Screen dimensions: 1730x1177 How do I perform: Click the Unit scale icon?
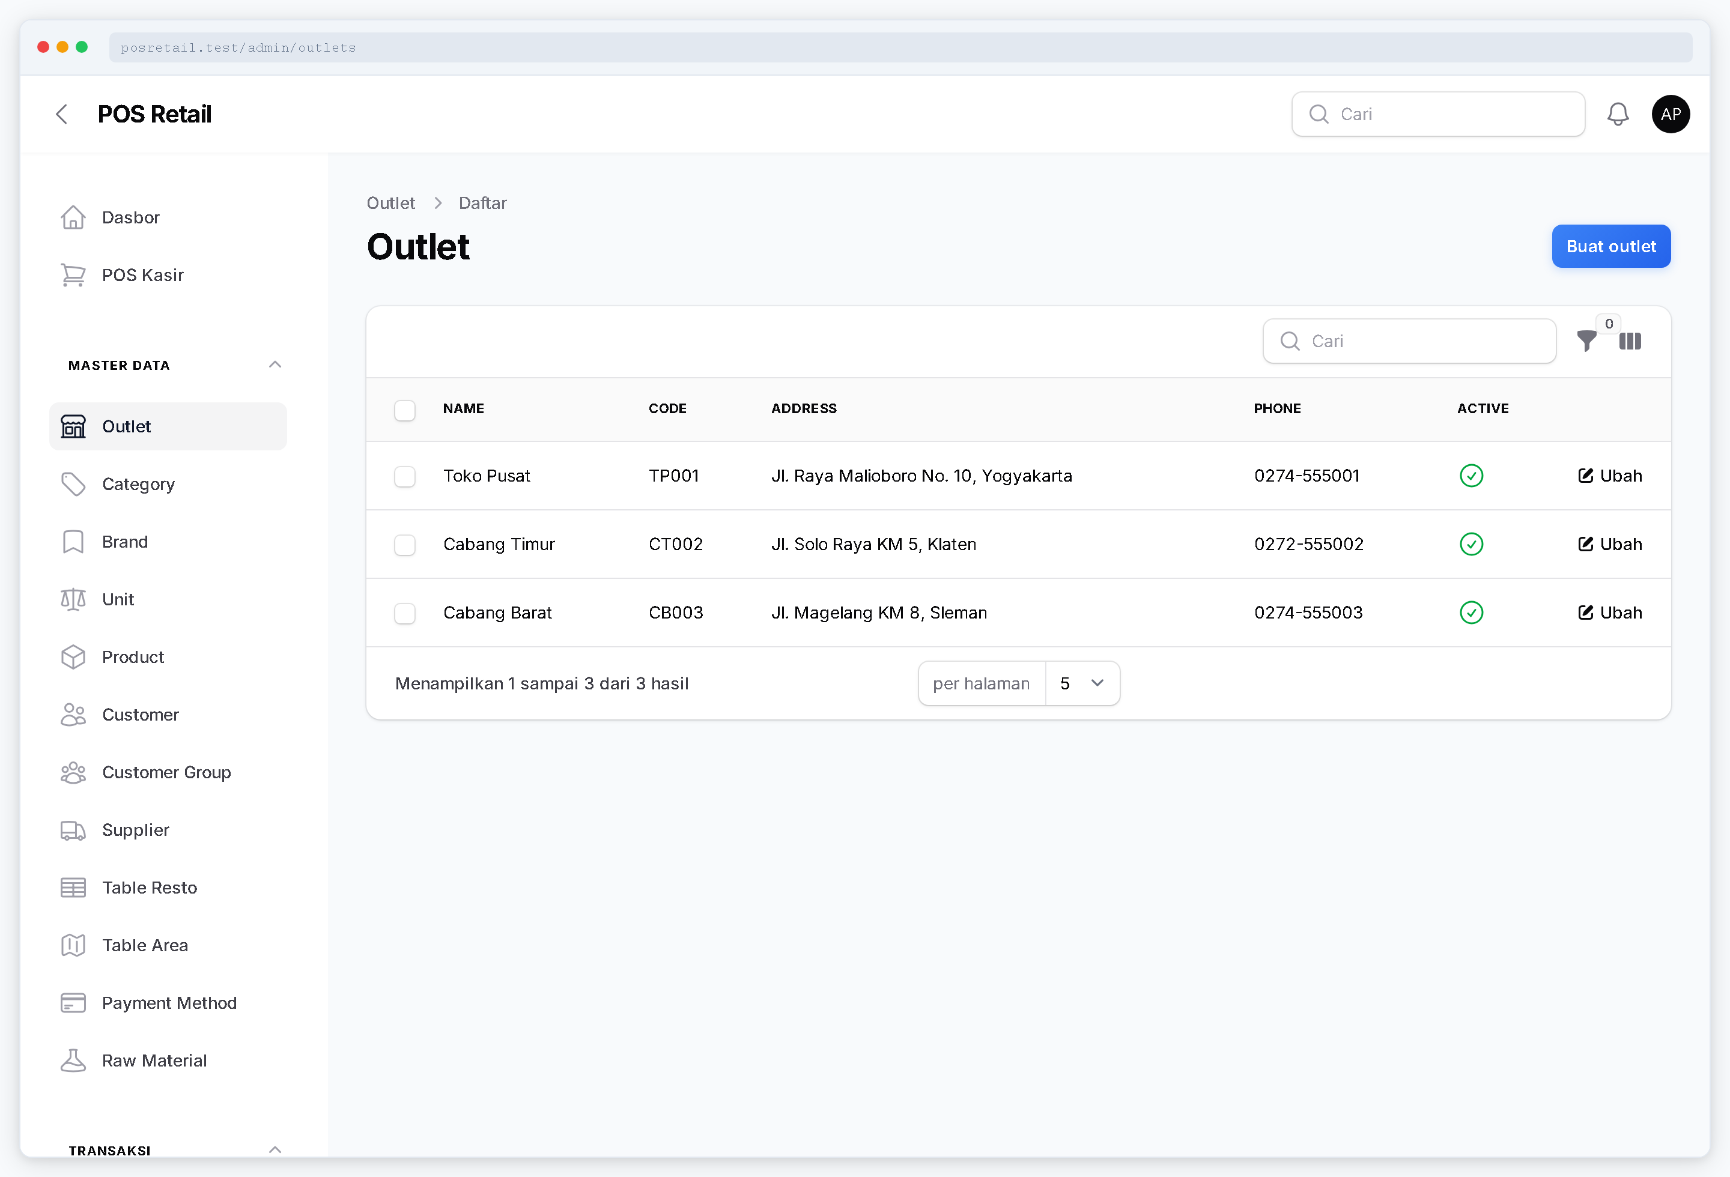point(73,600)
